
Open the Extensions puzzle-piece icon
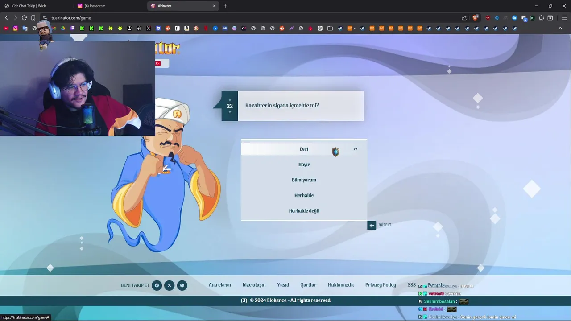click(541, 18)
